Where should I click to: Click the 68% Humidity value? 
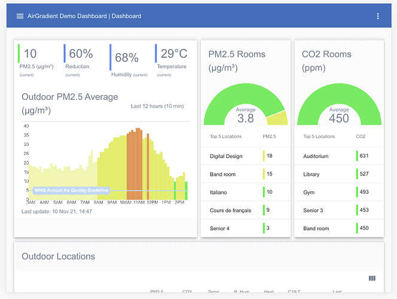(127, 58)
